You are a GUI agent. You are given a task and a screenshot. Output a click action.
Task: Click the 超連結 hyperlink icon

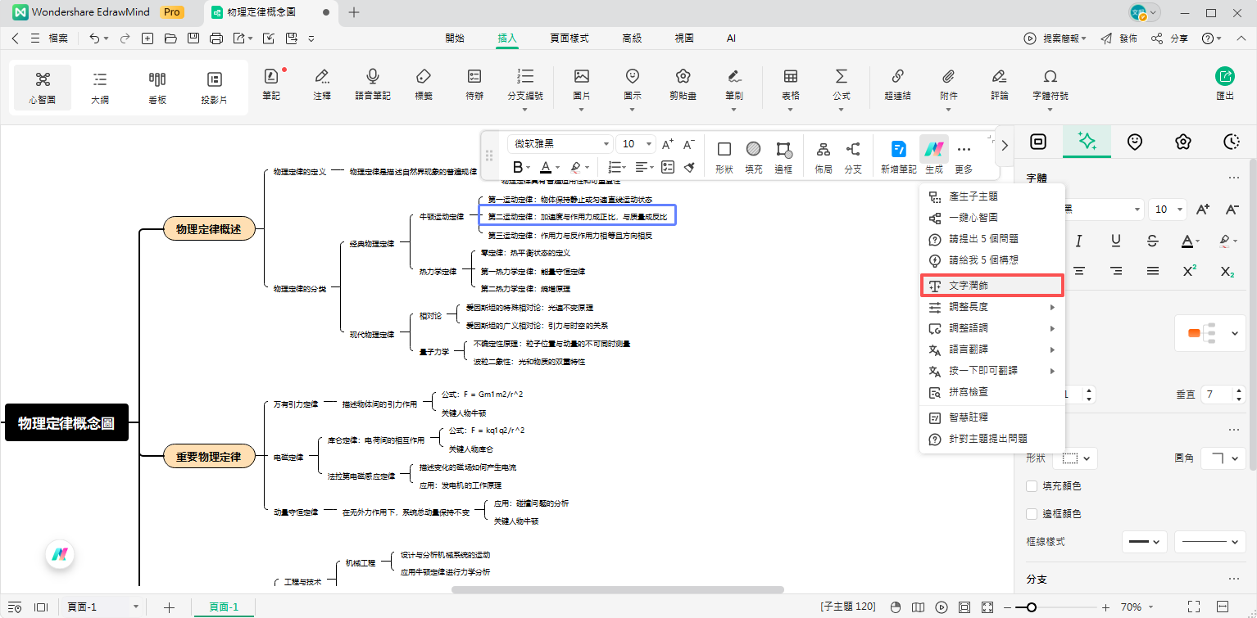[897, 83]
